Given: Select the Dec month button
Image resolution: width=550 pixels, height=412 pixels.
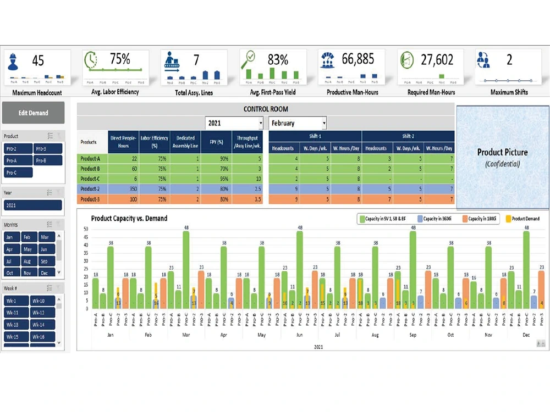Looking at the screenshot, I should coord(47,272).
